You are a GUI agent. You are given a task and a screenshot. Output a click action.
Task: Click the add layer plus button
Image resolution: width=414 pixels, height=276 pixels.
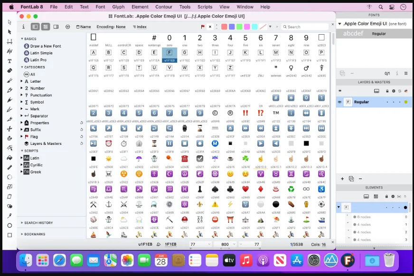pos(342,179)
